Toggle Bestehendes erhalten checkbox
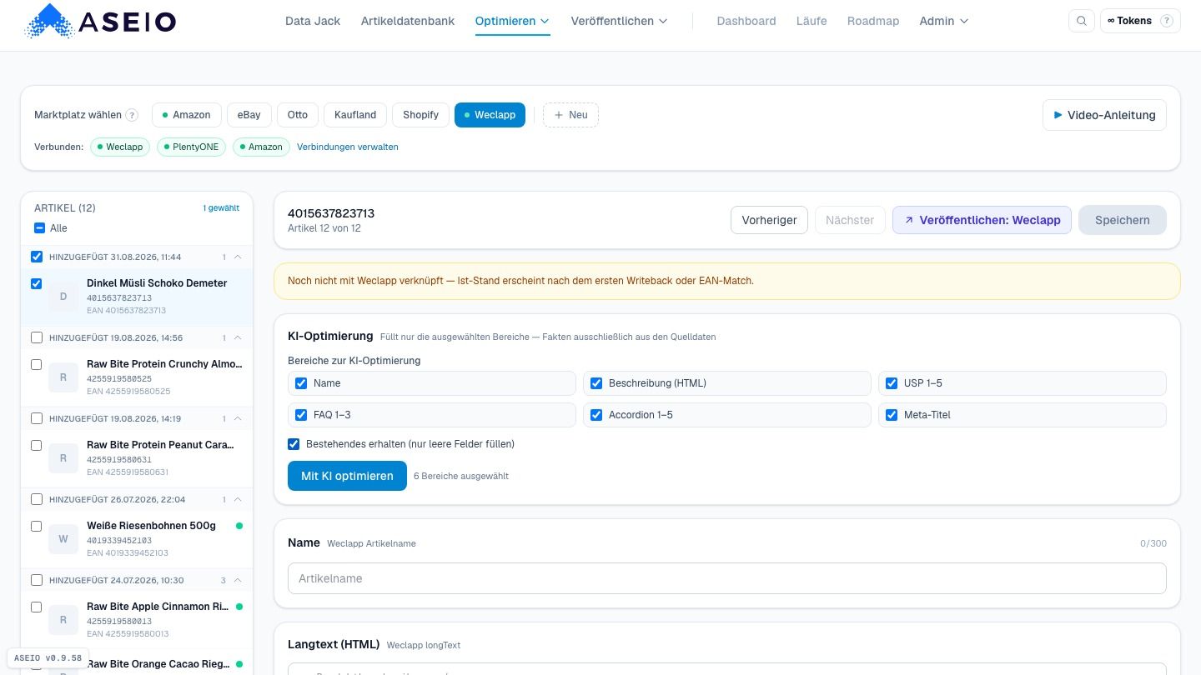 coord(294,444)
